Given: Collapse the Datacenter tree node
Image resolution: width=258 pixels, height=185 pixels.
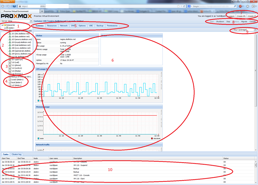Looking at the screenshot, I should (x=2, y=25).
